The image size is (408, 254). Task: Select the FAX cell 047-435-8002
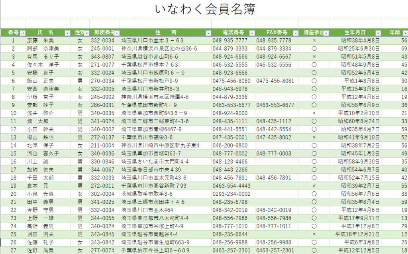click(x=274, y=137)
